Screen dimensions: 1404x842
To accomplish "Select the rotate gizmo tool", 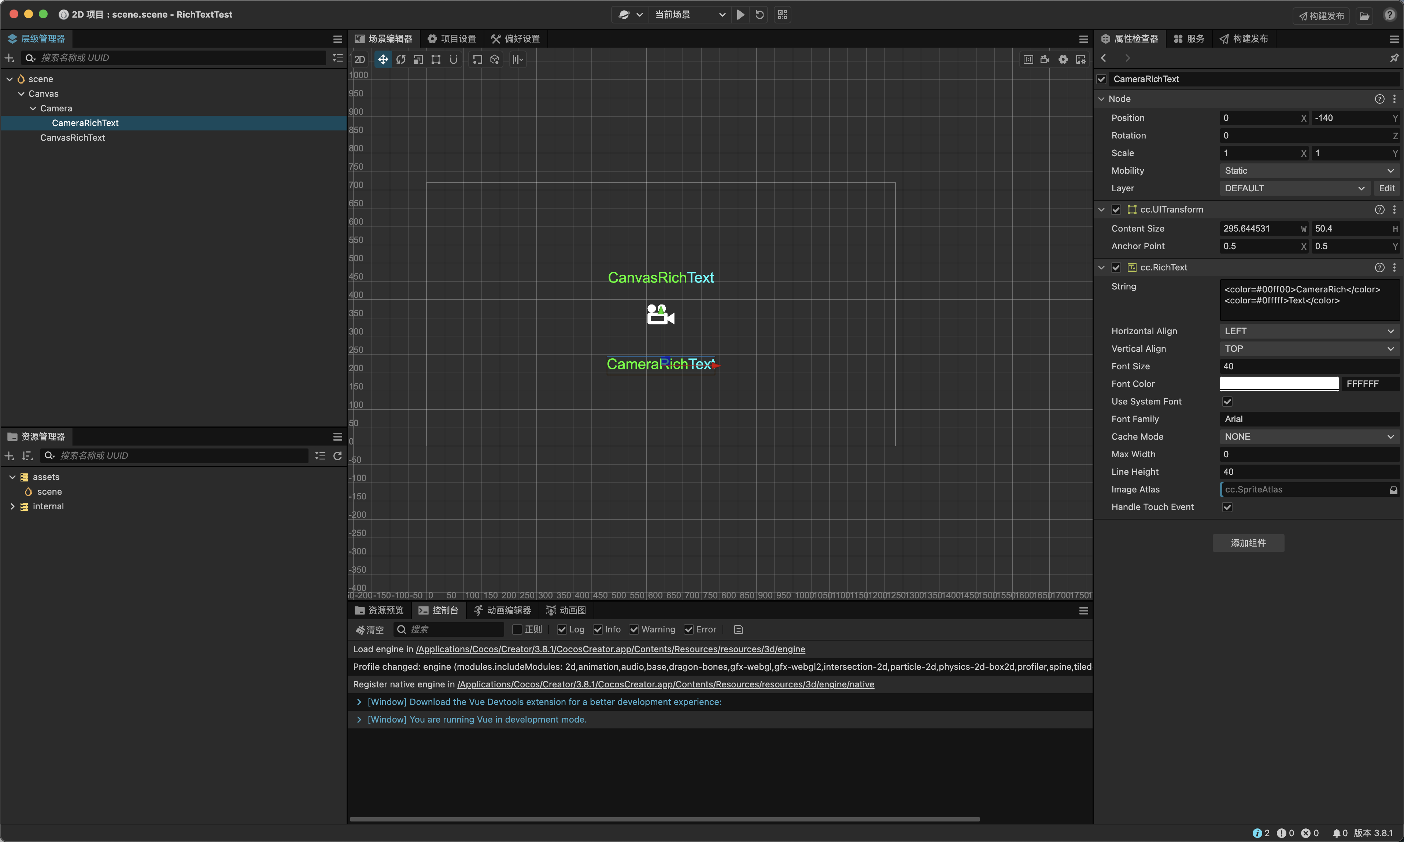I will click(400, 60).
